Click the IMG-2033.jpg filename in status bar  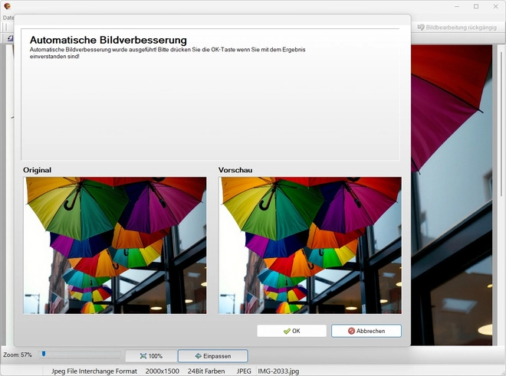pos(278,371)
